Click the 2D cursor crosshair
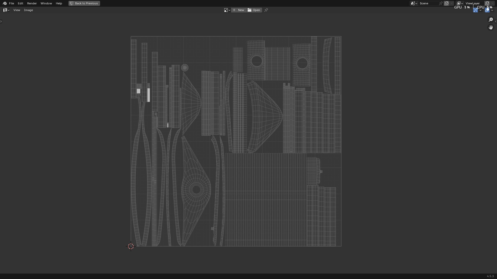The image size is (497, 279). 131,246
